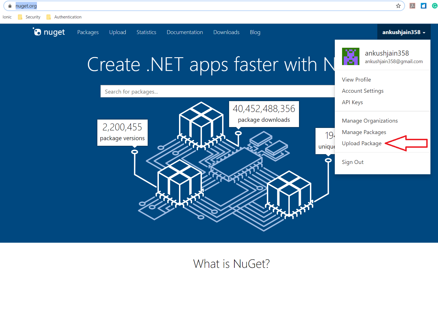This screenshot has width=438, height=310.
Task: Switch to the Statistics section
Action: coord(146,32)
